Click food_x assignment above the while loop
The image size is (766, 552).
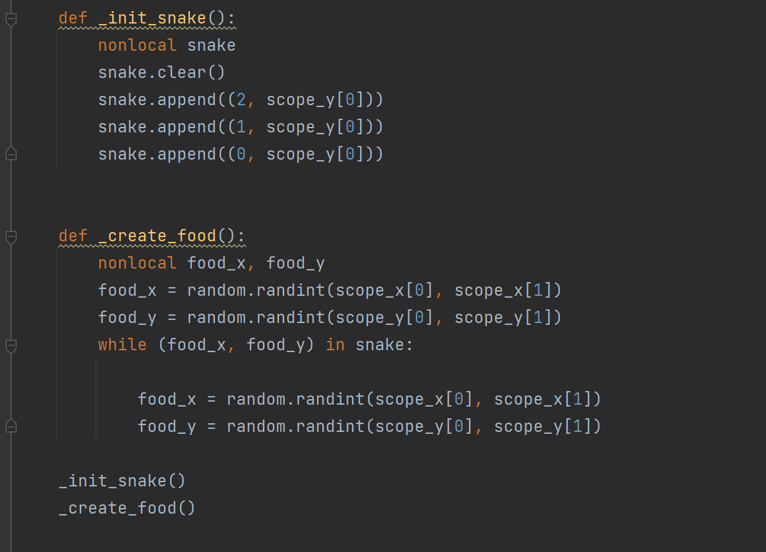[x=330, y=290]
